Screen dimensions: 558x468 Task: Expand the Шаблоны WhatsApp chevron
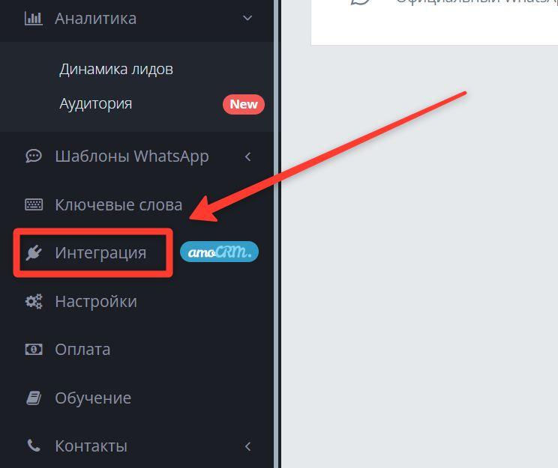[x=247, y=156]
